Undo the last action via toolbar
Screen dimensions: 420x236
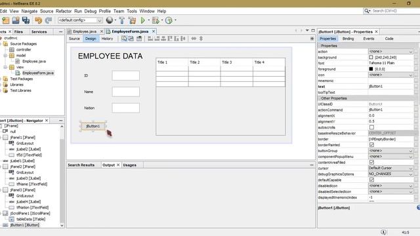click(38, 20)
